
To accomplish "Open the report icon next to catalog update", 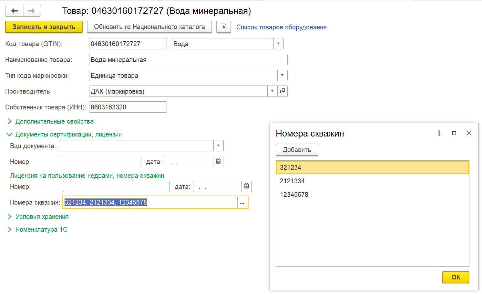I will (224, 27).
